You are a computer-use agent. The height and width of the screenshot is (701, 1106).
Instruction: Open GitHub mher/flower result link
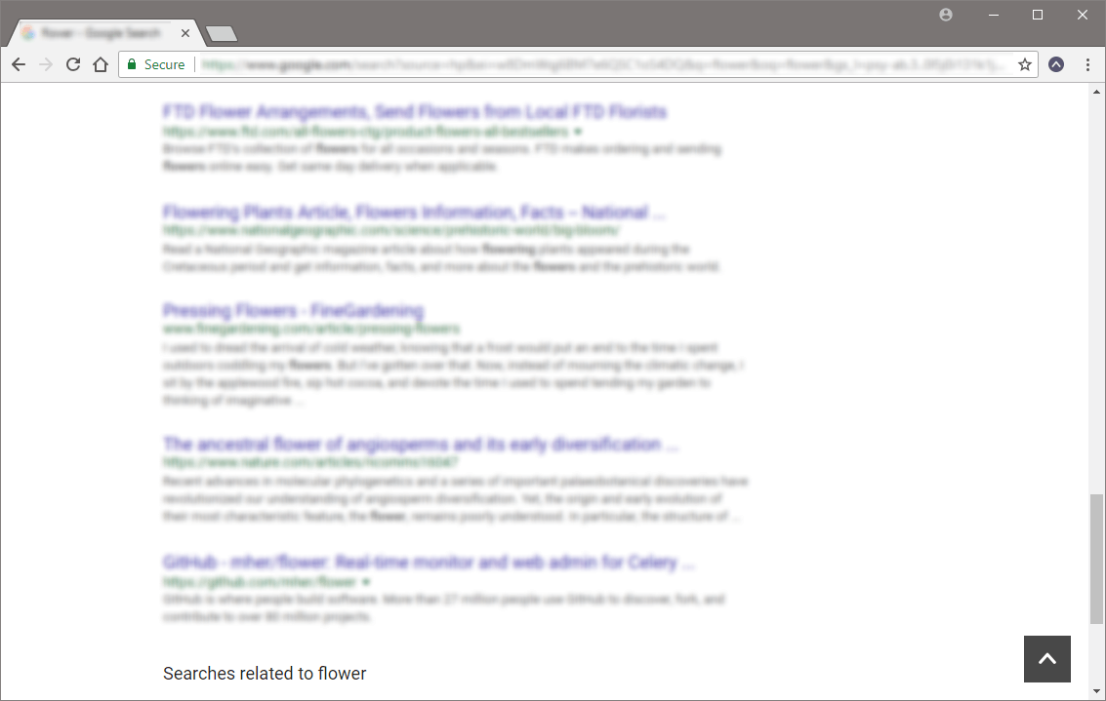point(429,563)
